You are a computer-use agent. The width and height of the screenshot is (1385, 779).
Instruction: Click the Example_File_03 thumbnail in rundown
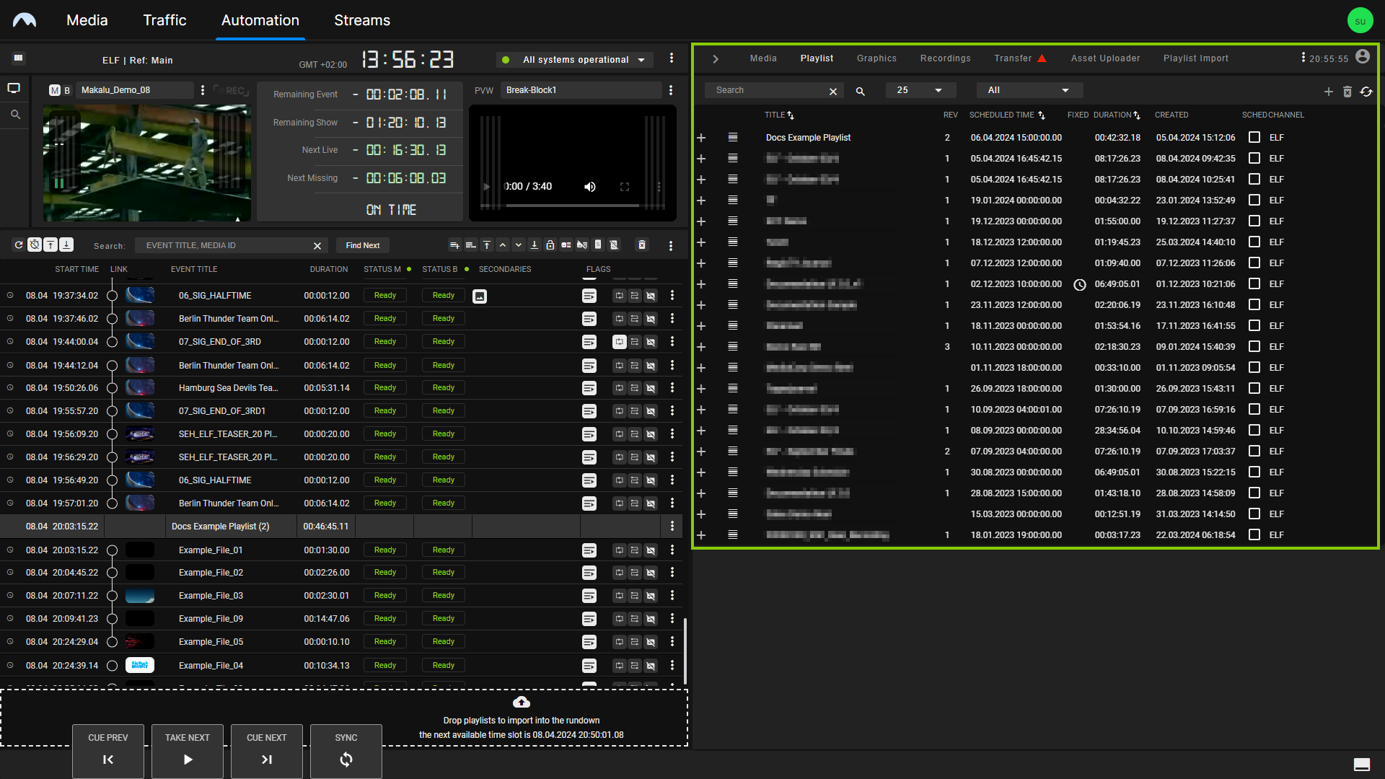[140, 595]
